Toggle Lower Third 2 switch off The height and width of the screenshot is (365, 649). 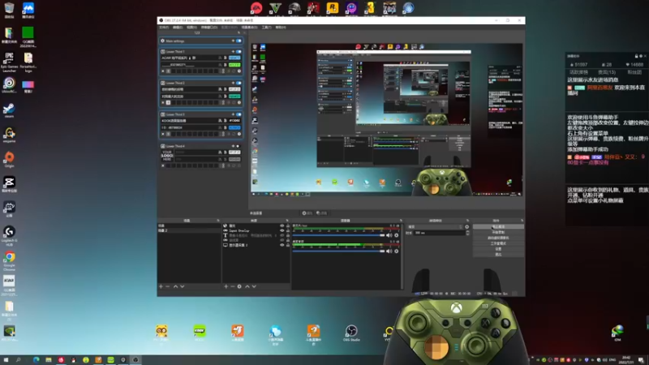tap(239, 84)
